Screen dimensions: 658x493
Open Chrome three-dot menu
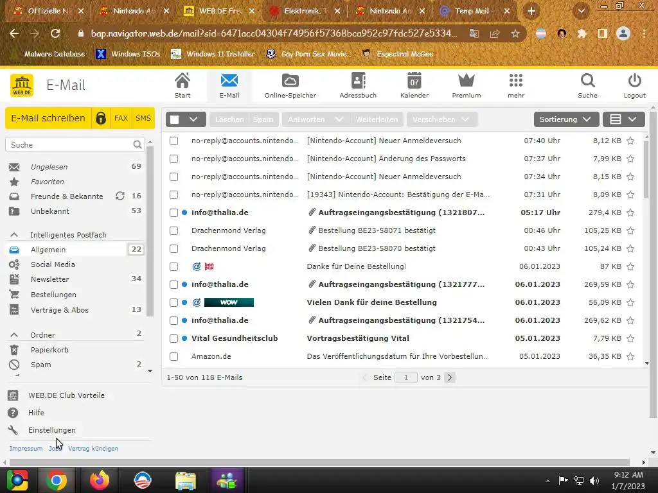pyautogui.click(x=644, y=33)
